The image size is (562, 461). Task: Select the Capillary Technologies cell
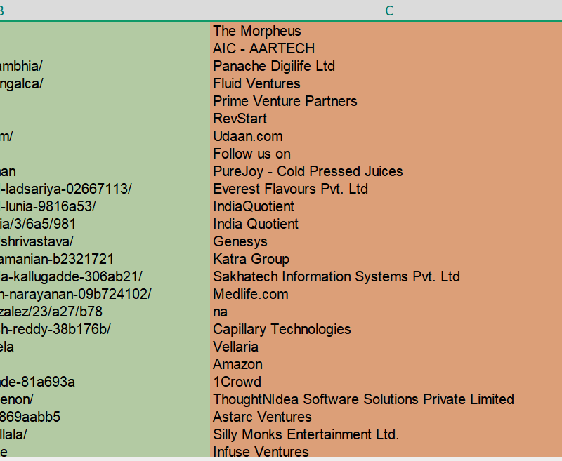386,329
